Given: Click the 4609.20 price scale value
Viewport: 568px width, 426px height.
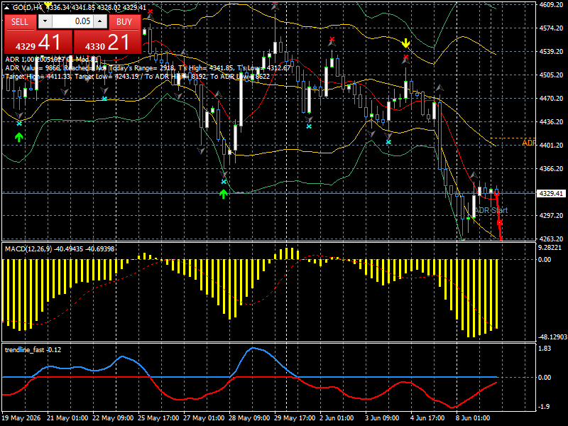Looking at the screenshot, I should pyautogui.click(x=551, y=5).
